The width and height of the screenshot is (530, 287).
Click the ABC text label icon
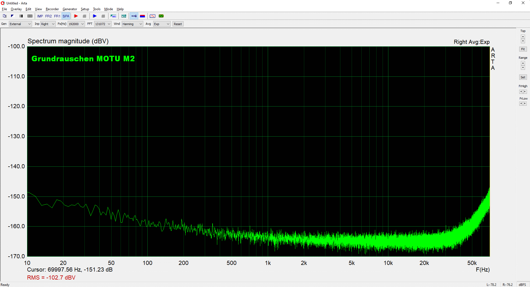point(113,16)
